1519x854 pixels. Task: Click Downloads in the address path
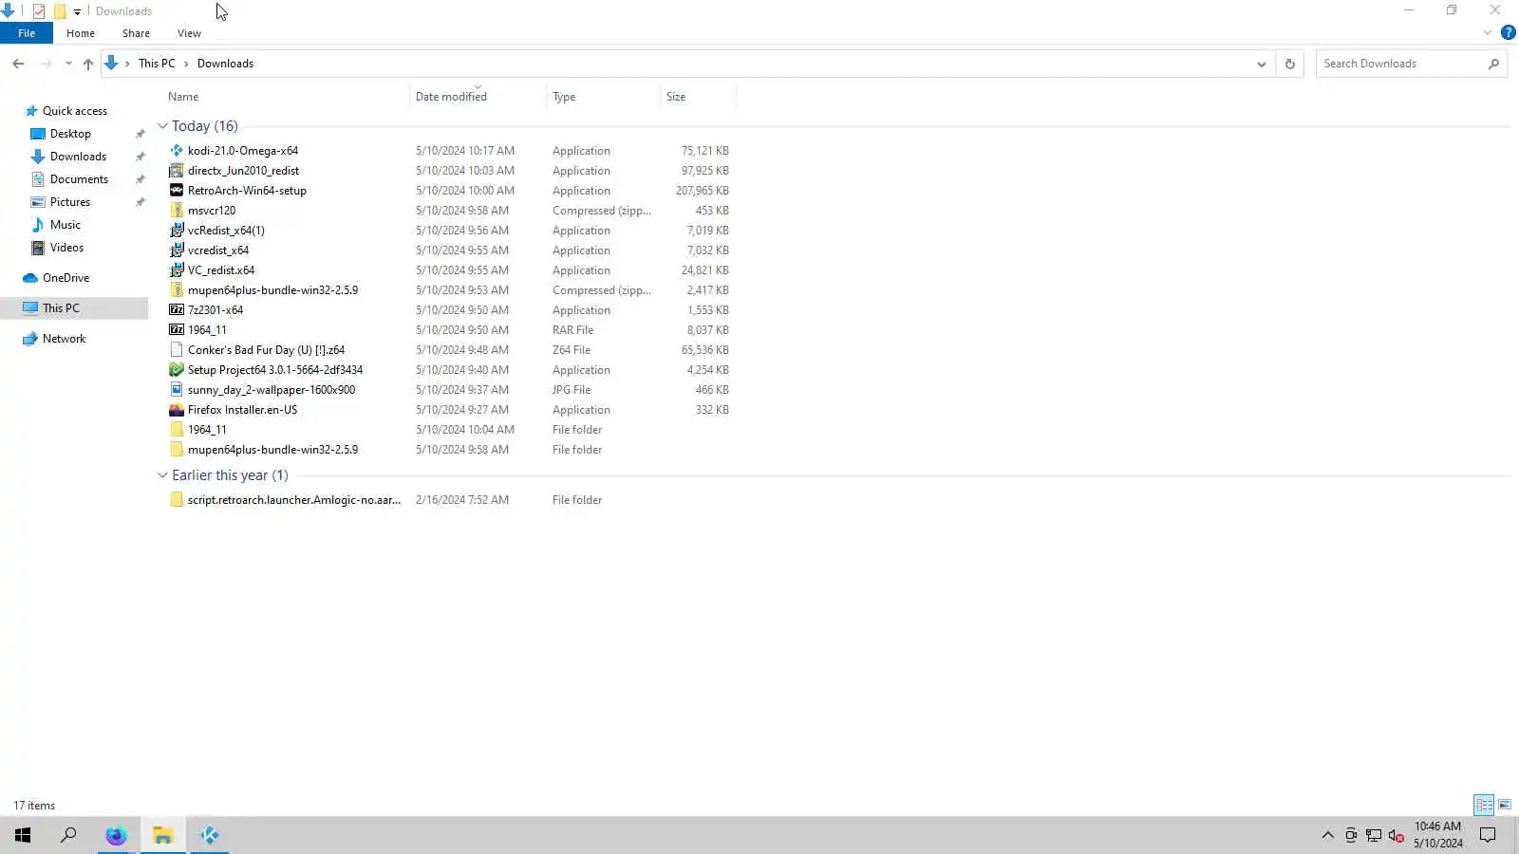point(225,64)
